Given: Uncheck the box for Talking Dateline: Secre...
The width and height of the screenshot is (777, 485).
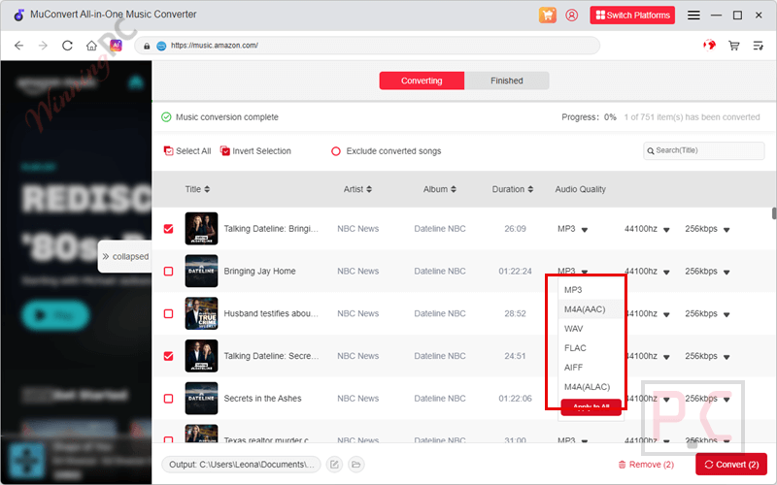Looking at the screenshot, I should [x=168, y=356].
